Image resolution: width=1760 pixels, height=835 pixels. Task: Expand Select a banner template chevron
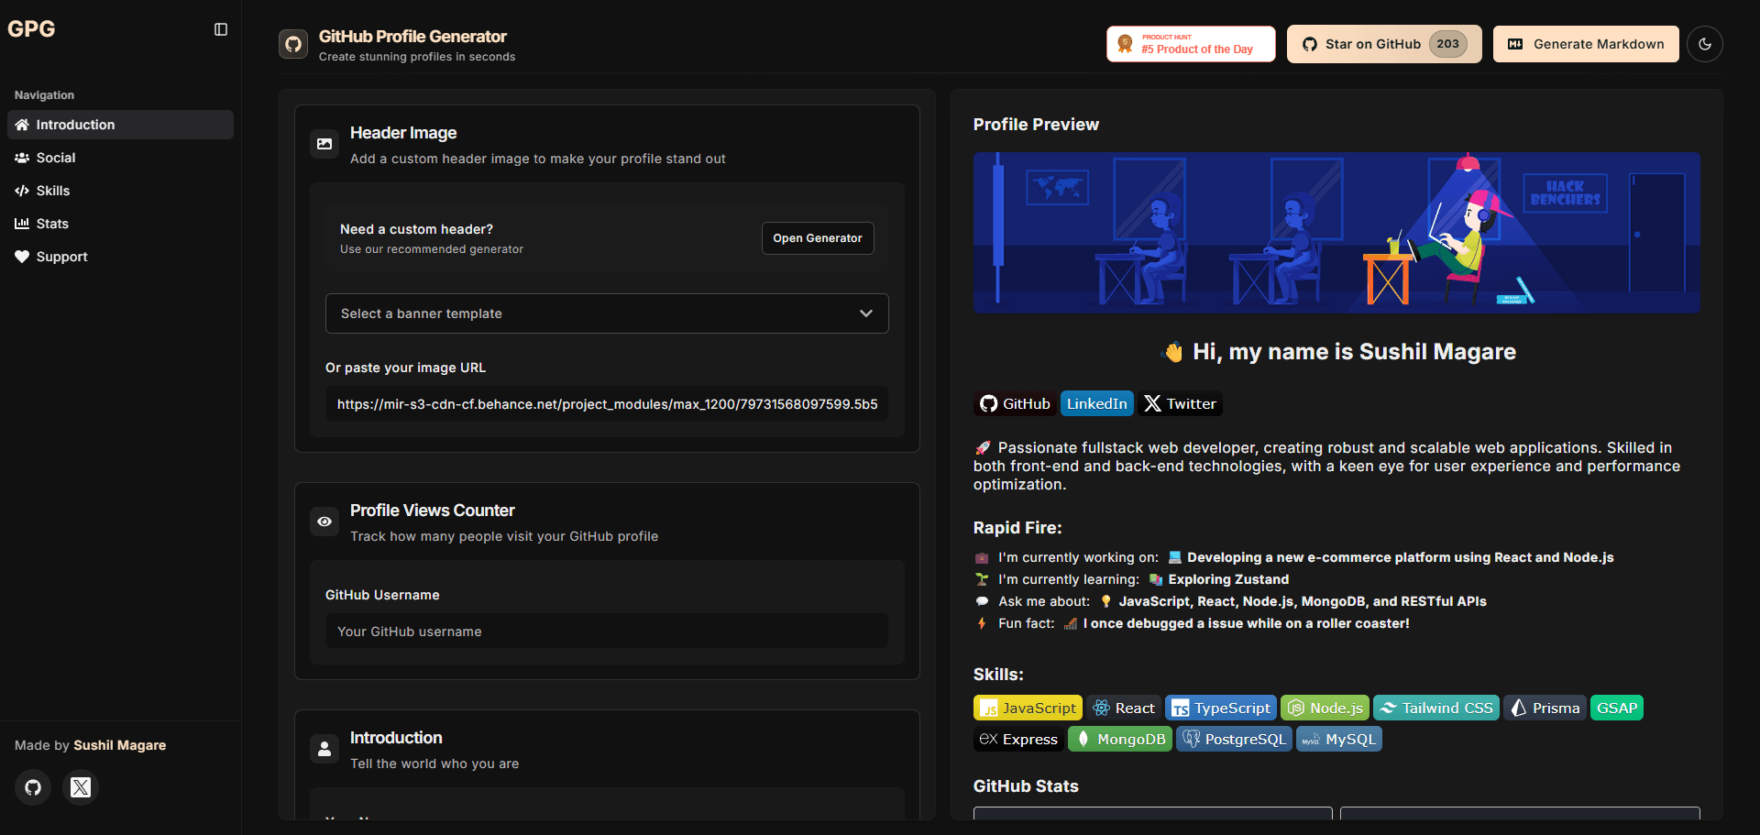click(865, 313)
